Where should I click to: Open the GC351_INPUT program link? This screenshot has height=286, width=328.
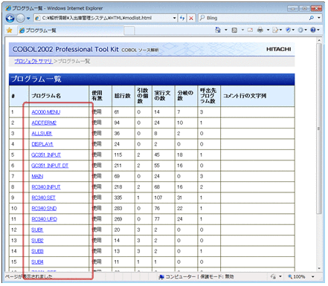46,155
